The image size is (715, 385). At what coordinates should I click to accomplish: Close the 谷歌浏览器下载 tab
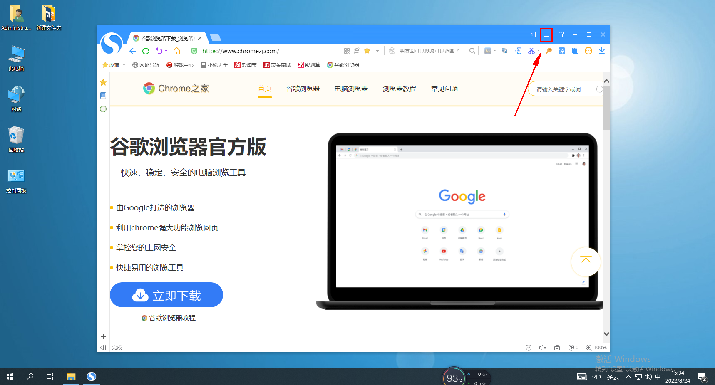[200, 38]
